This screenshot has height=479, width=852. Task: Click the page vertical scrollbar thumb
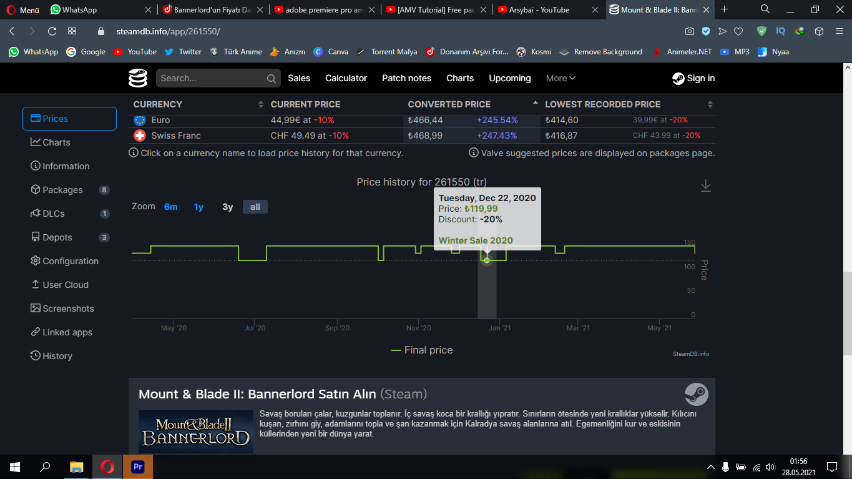[848, 314]
